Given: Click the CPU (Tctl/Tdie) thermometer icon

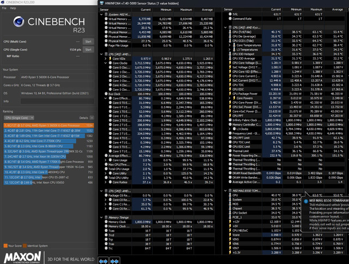Looking at the screenshot, I should click(230, 32).
